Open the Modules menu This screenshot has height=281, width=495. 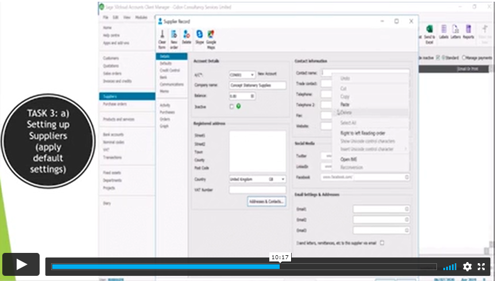pyautogui.click(x=141, y=17)
